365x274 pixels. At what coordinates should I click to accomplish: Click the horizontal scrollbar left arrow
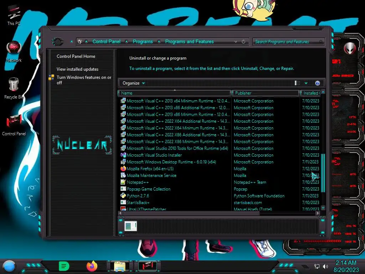pos(120,213)
